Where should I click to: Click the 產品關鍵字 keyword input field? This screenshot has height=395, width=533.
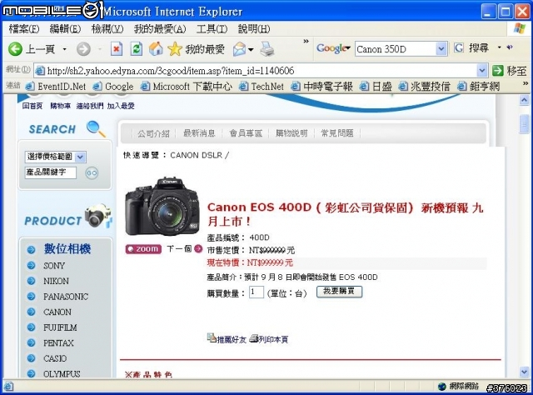(51, 172)
